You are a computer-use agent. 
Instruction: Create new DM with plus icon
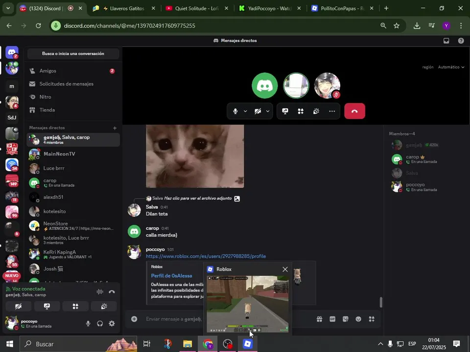click(115, 128)
